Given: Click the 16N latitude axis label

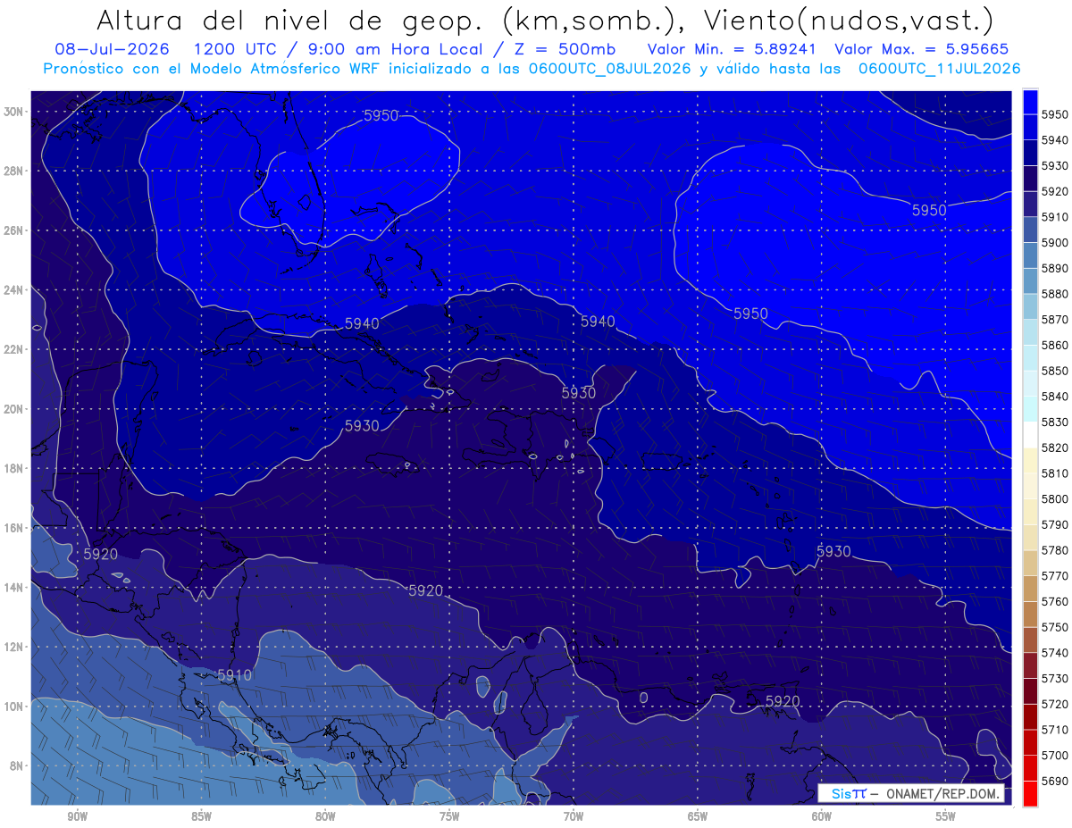Looking at the screenshot, I should [13, 528].
